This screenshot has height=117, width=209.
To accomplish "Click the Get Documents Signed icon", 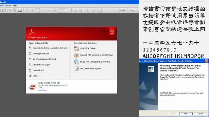I will (x=77, y=69).
